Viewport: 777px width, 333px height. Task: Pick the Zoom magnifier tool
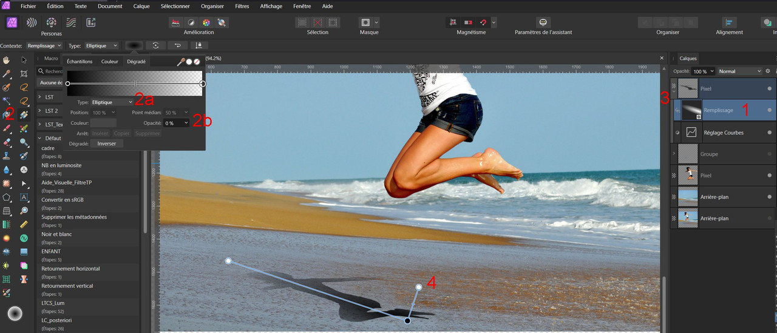[24, 210]
